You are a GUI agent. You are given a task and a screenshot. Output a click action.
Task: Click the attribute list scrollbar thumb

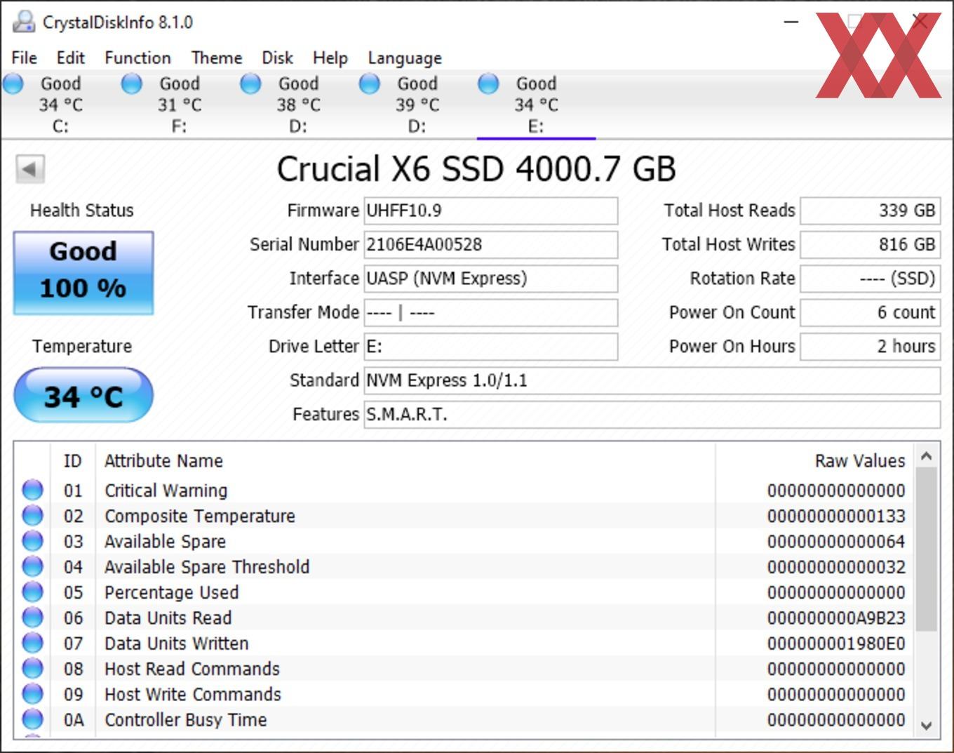tap(926, 549)
